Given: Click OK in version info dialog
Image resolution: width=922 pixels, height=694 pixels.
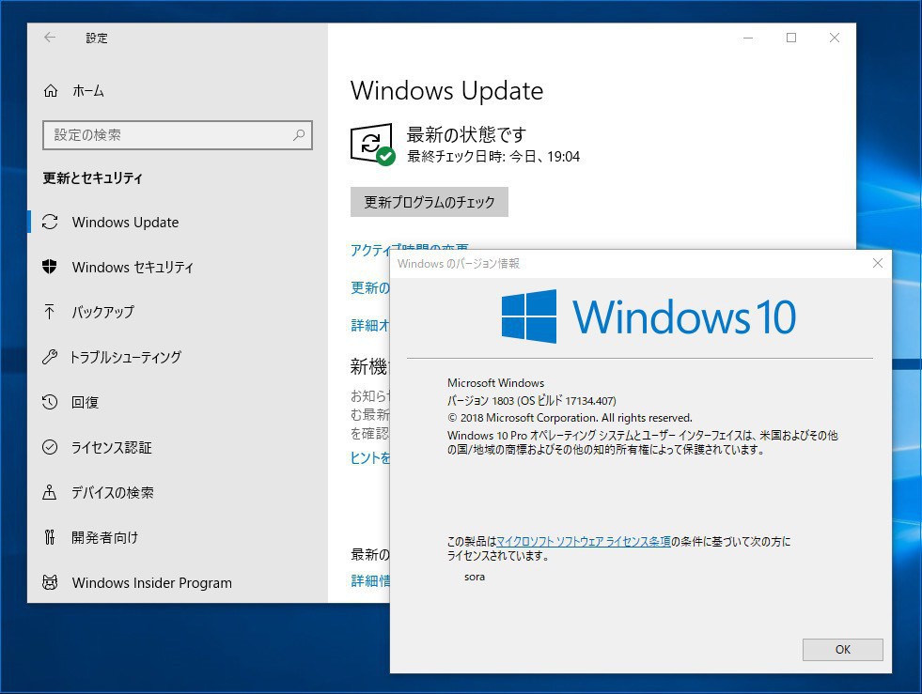Looking at the screenshot, I should [843, 649].
